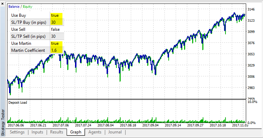The height and width of the screenshot is (138, 263).
Task: Click the 0.0% deposit load label
Action: (251, 123)
